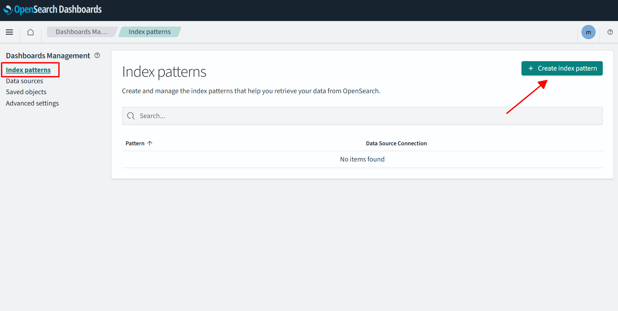The height and width of the screenshot is (311, 618).
Task: Navigate to Data sources in sidebar
Action: coord(25,81)
